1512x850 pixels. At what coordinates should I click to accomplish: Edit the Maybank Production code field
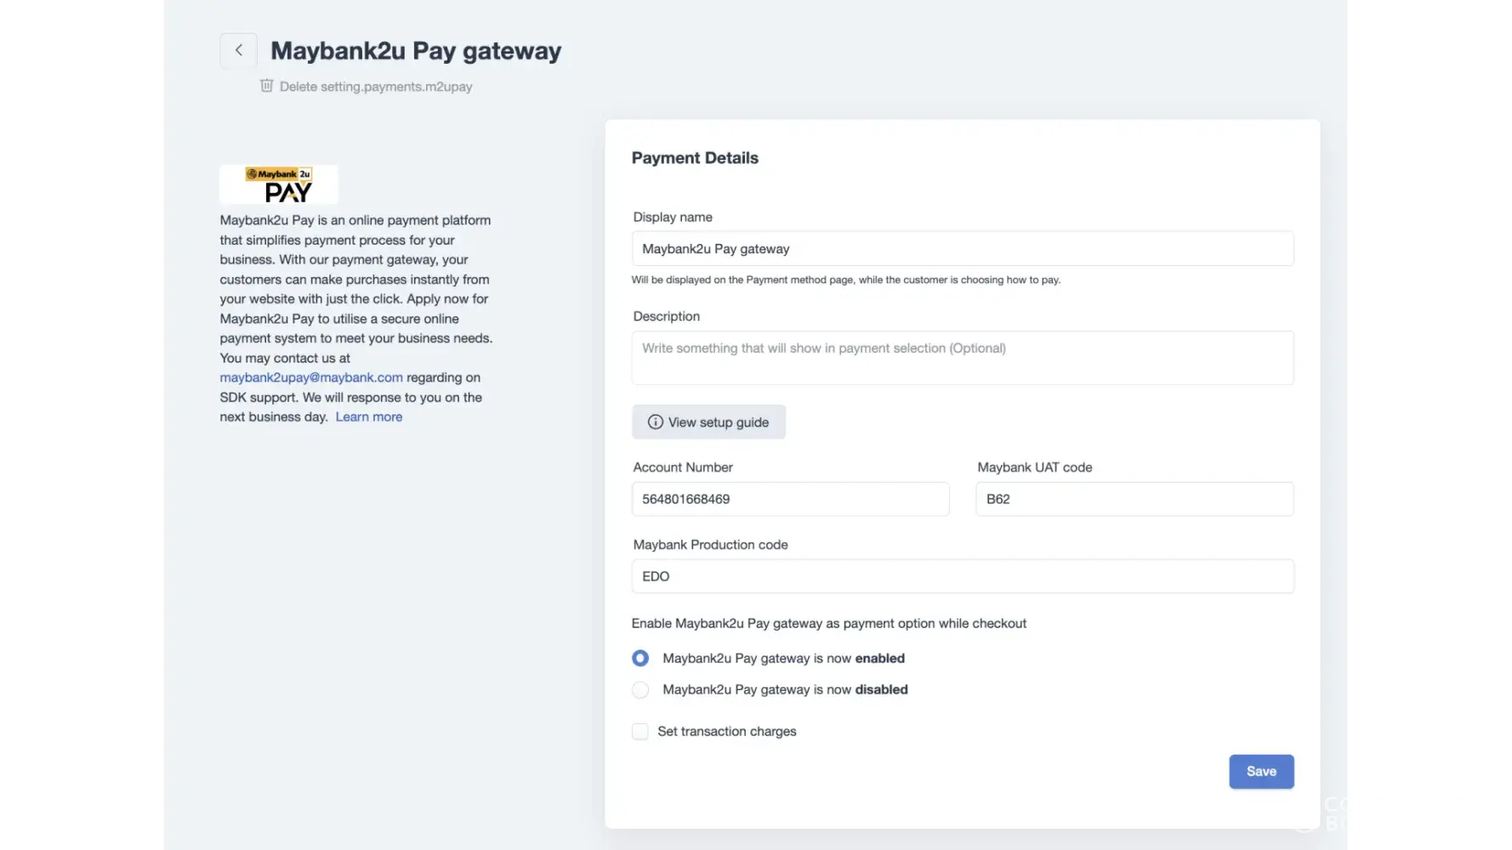tap(963, 576)
